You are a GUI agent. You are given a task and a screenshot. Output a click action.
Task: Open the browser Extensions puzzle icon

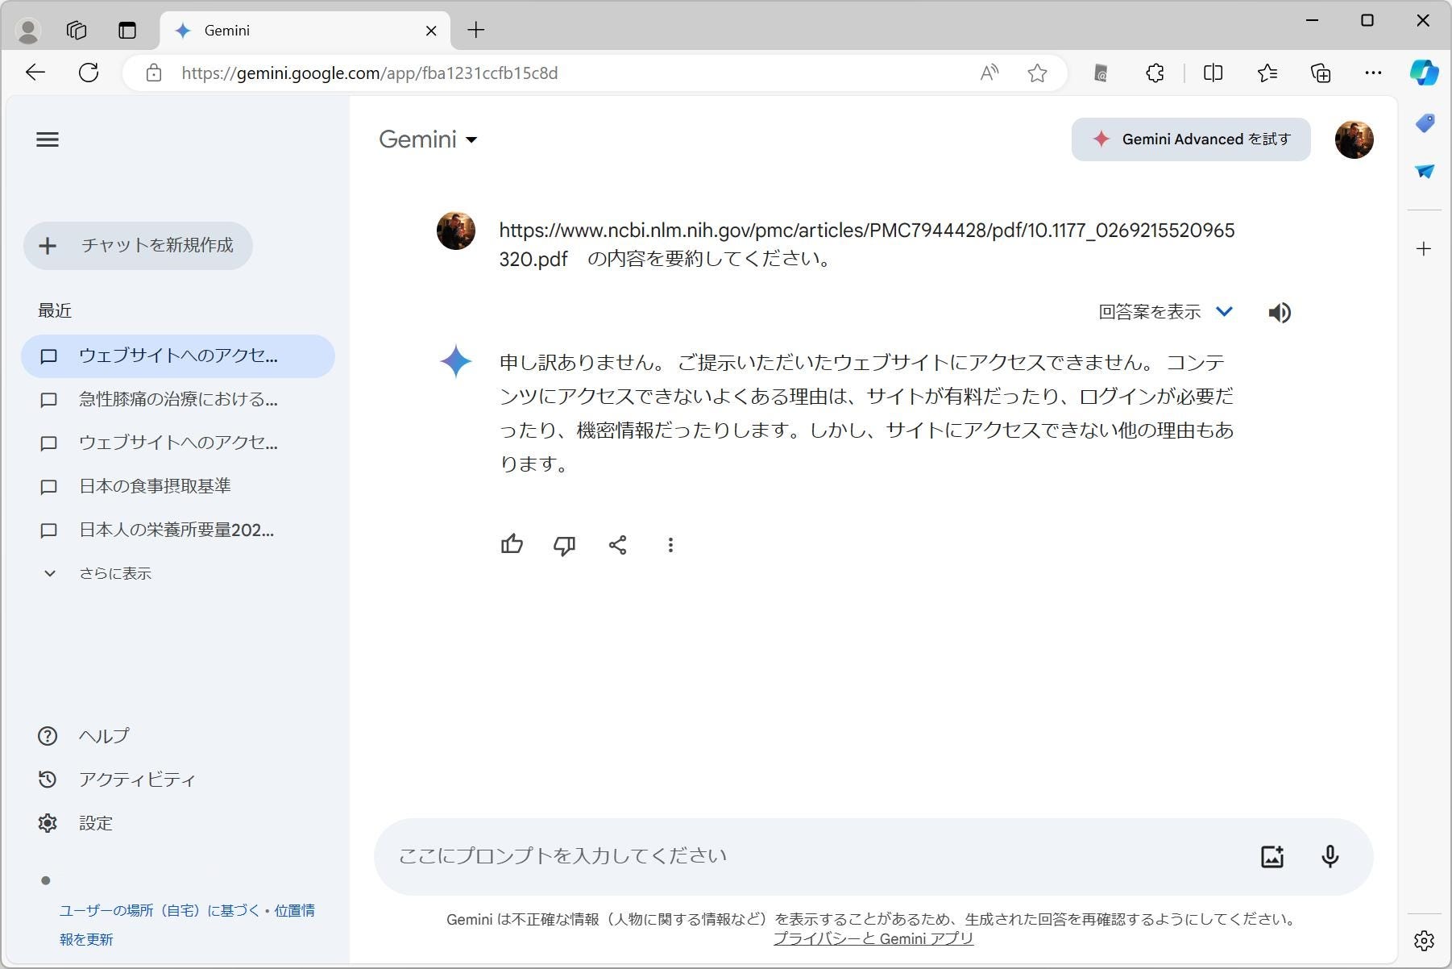pos(1155,73)
